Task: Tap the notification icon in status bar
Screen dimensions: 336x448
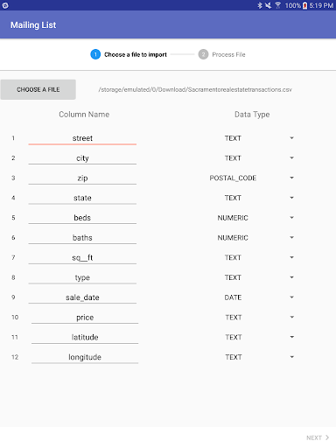Action: click(x=5, y=5)
